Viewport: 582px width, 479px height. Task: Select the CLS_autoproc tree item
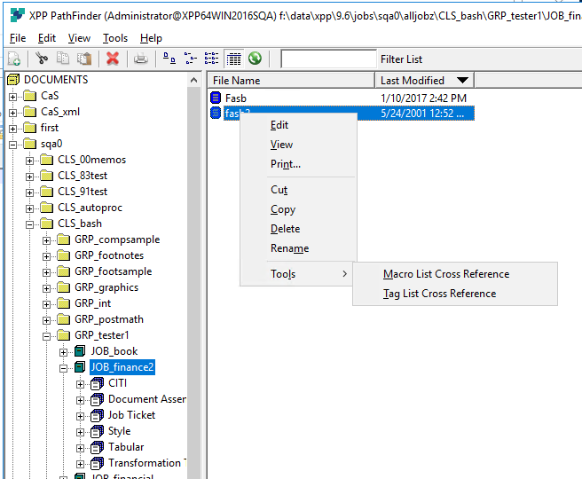(90, 208)
